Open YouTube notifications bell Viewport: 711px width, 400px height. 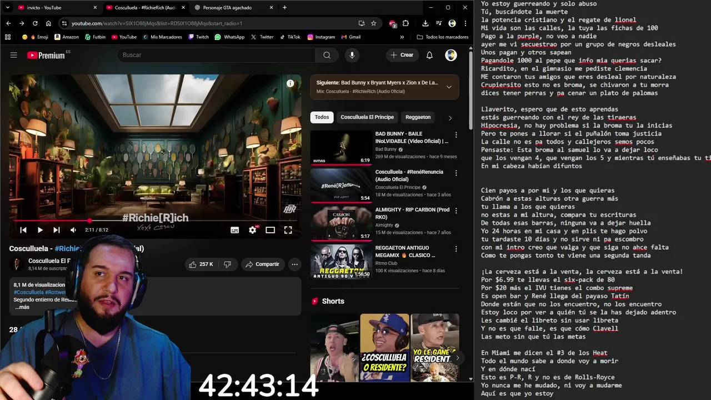429,55
